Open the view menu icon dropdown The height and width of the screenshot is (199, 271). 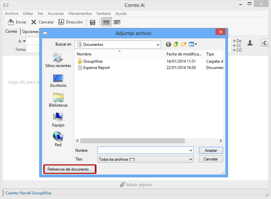point(193,44)
